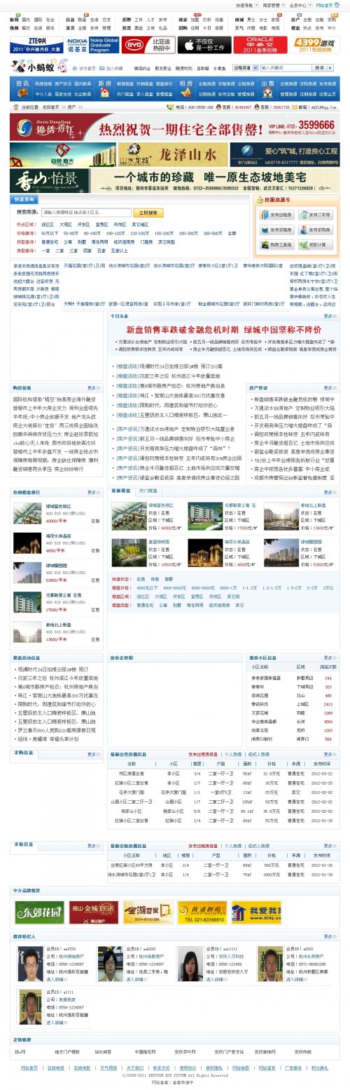Open 海宇水岸晶座 photo in 热销楼盘排行
The height and width of the screenshot is (1090, 350).
(28, 543)
